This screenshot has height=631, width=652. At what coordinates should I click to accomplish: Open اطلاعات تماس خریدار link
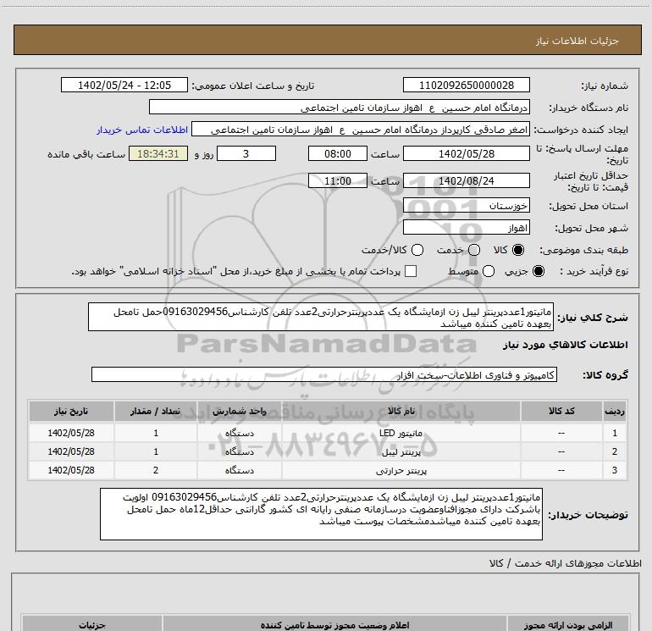[142, 130]
